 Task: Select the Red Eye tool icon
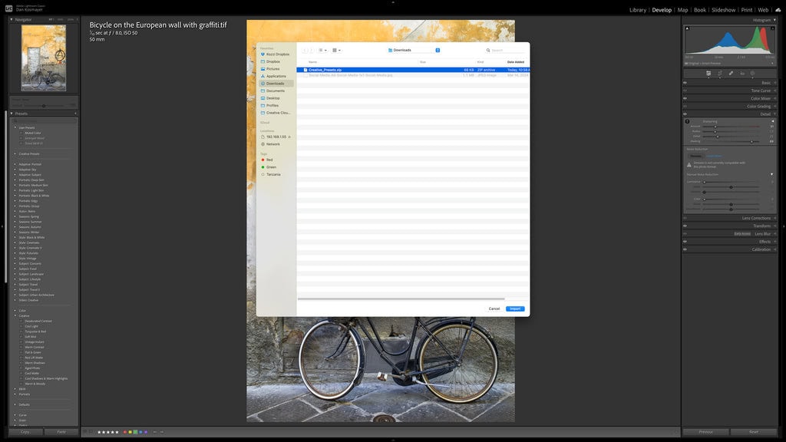(x=742, y=73)
